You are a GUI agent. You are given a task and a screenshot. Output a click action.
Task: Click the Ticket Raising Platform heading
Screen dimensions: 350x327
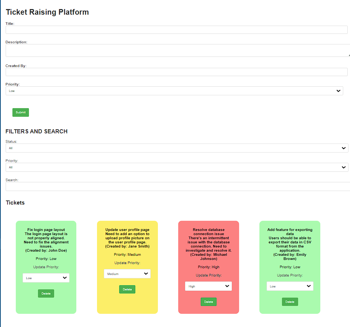point(47,12)
